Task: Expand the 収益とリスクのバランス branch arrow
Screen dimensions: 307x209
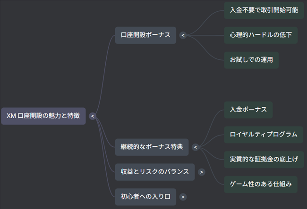Action: (202, 172)
